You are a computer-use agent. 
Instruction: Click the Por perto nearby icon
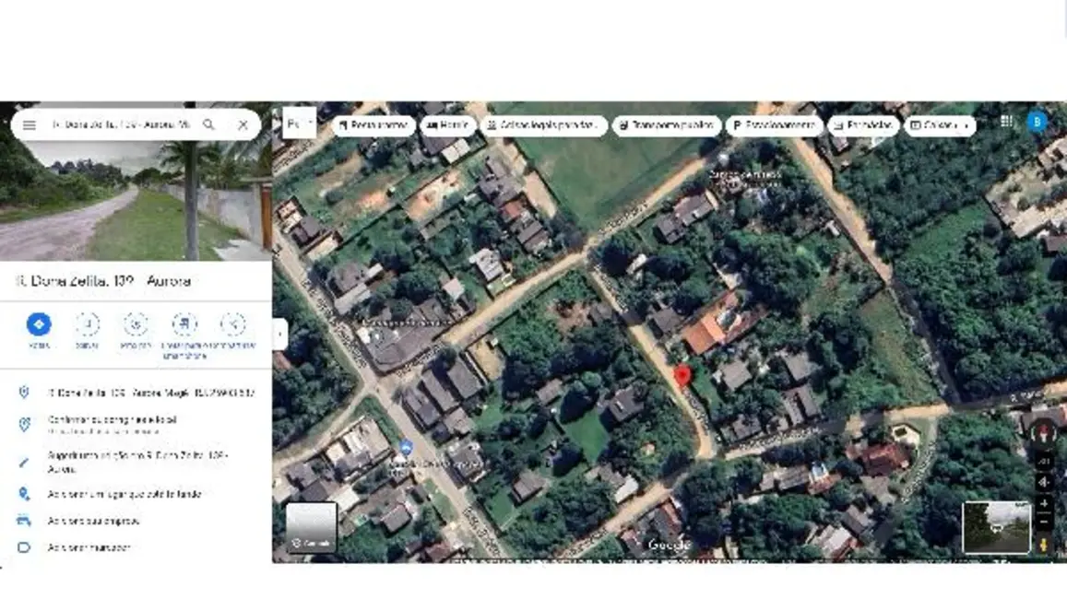(x=136, y=325)
